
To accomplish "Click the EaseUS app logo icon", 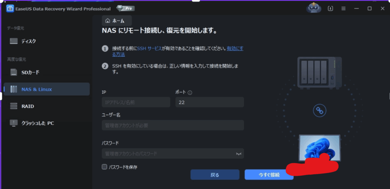I will click(10, 9).
